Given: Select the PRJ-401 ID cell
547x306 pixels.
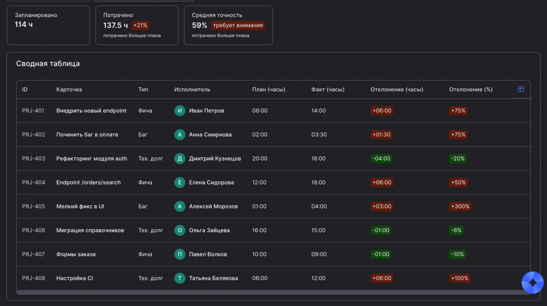Looking at the screenshot, I should click(33, 111).
